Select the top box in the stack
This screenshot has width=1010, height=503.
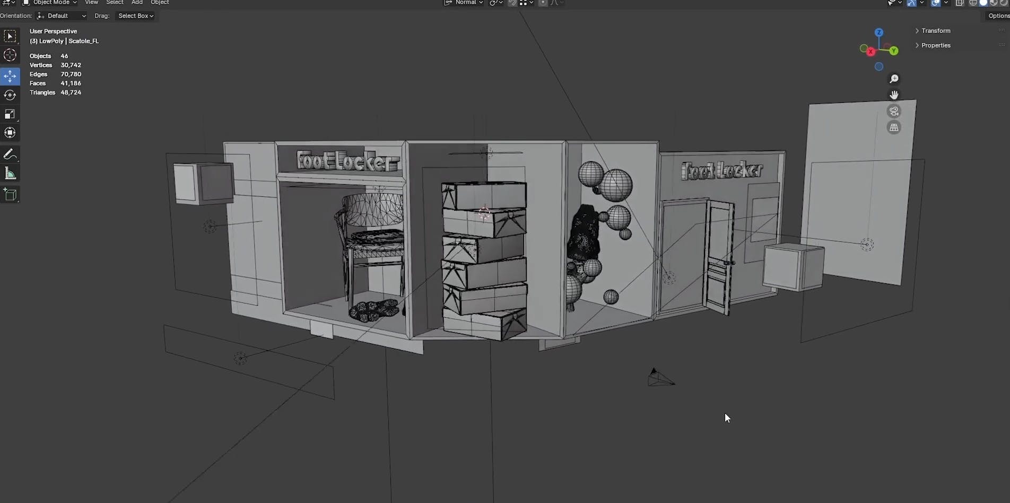point(484,195)
